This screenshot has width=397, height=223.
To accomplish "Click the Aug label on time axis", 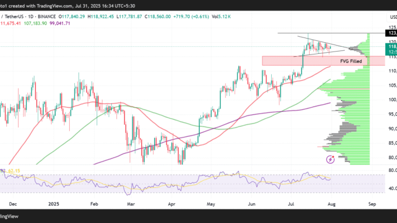I will 331,204.
